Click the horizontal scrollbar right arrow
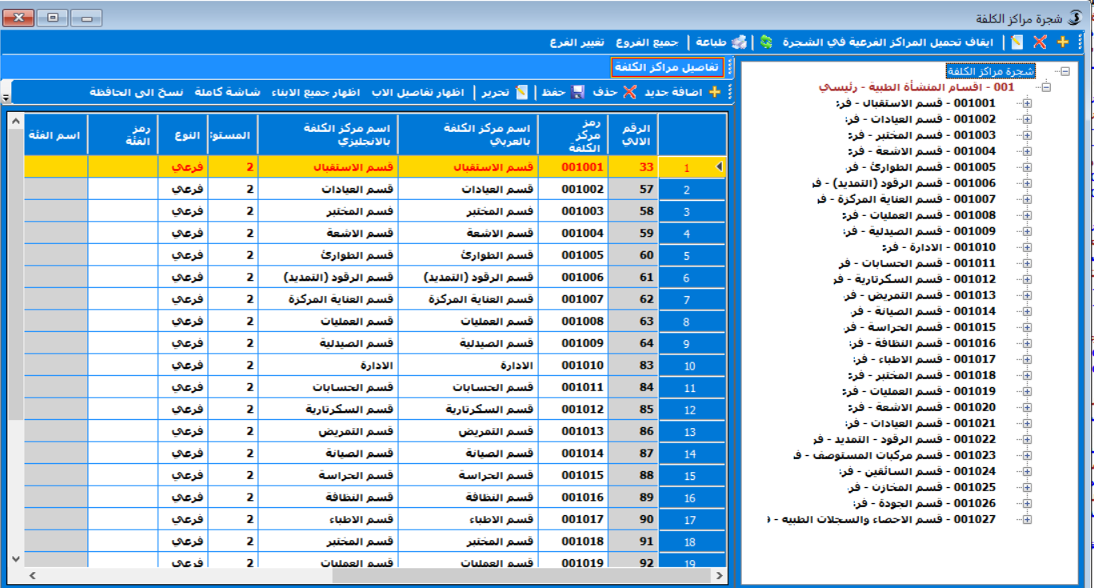 point(719,575)
